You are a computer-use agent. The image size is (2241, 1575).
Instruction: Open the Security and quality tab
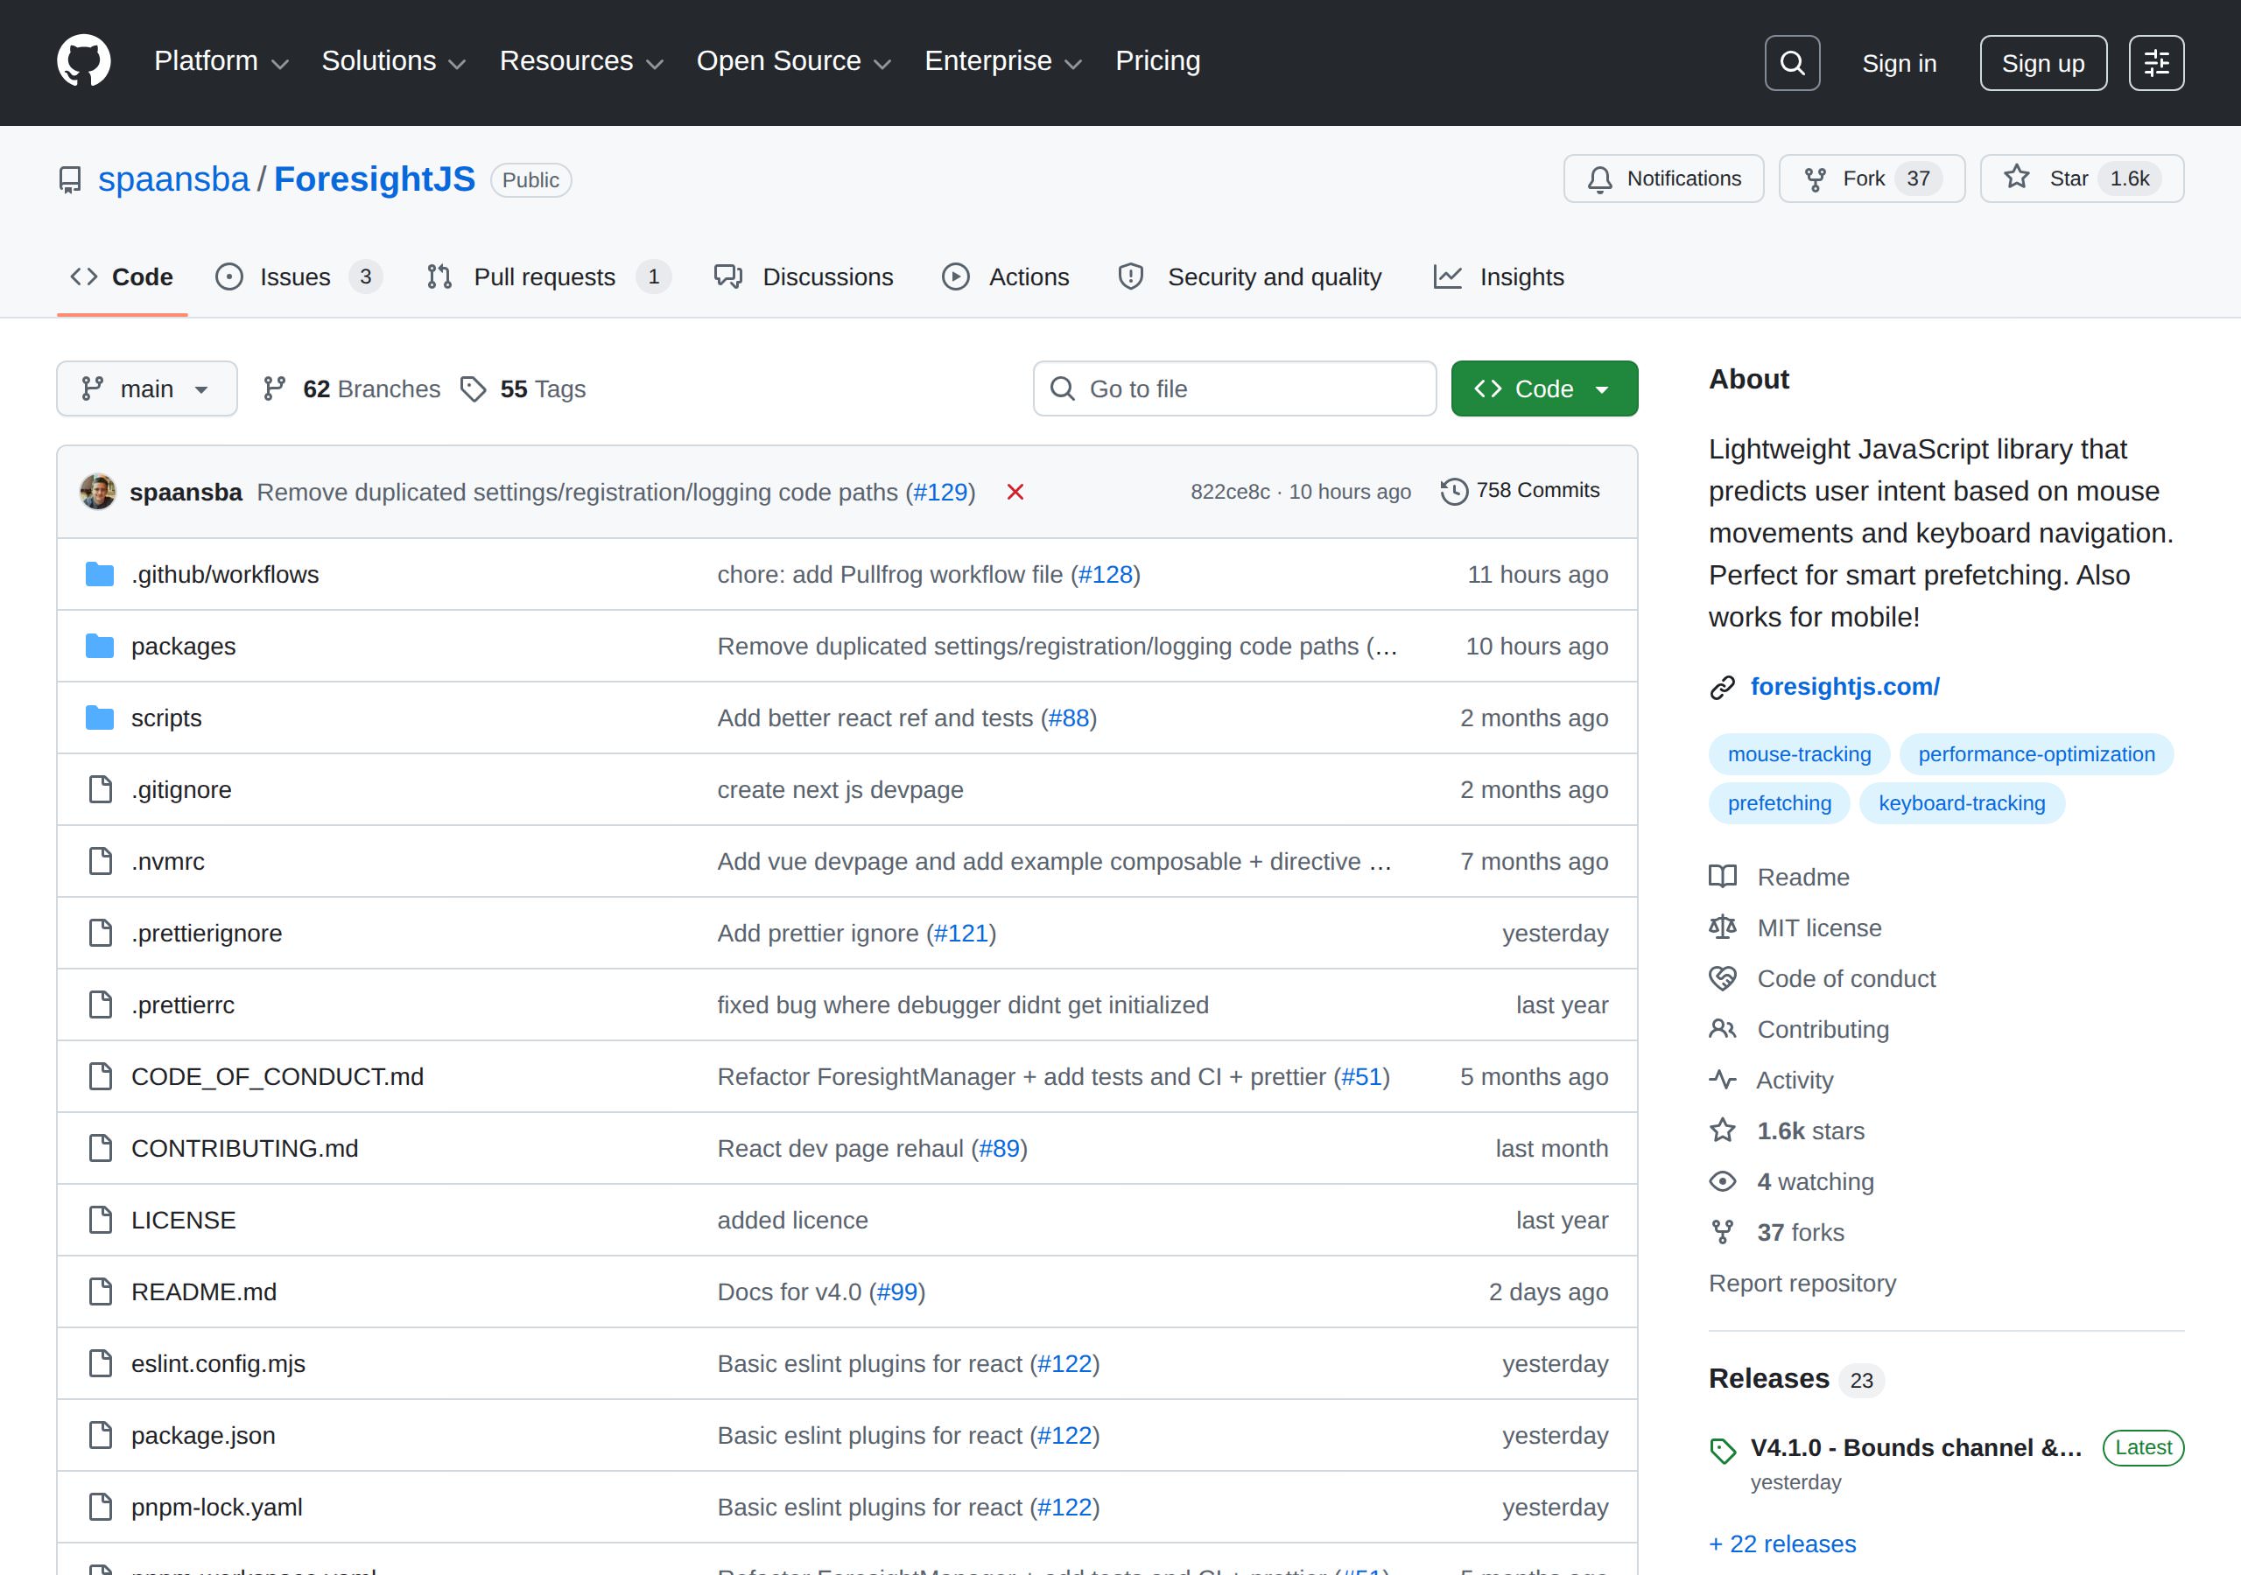(x=1250, y=277)
